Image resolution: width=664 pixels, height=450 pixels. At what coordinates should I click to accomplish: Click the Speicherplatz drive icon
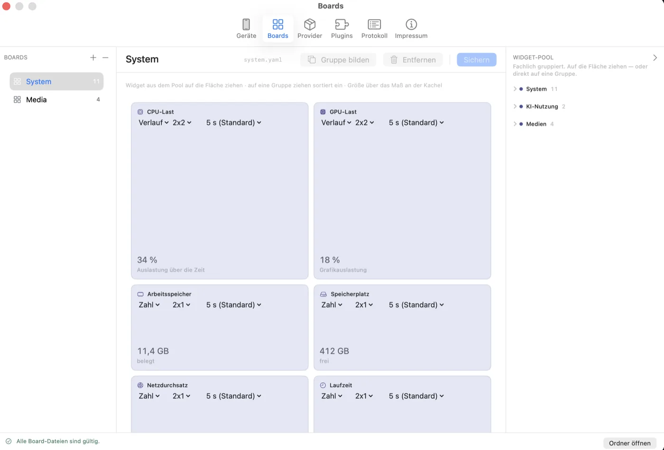(323, 294)
